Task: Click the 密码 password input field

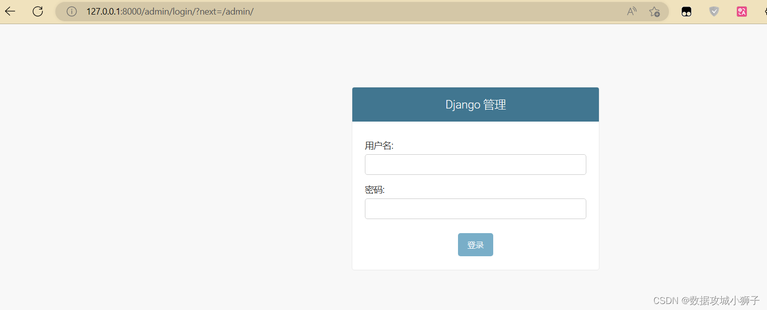Action: (476, 209)
